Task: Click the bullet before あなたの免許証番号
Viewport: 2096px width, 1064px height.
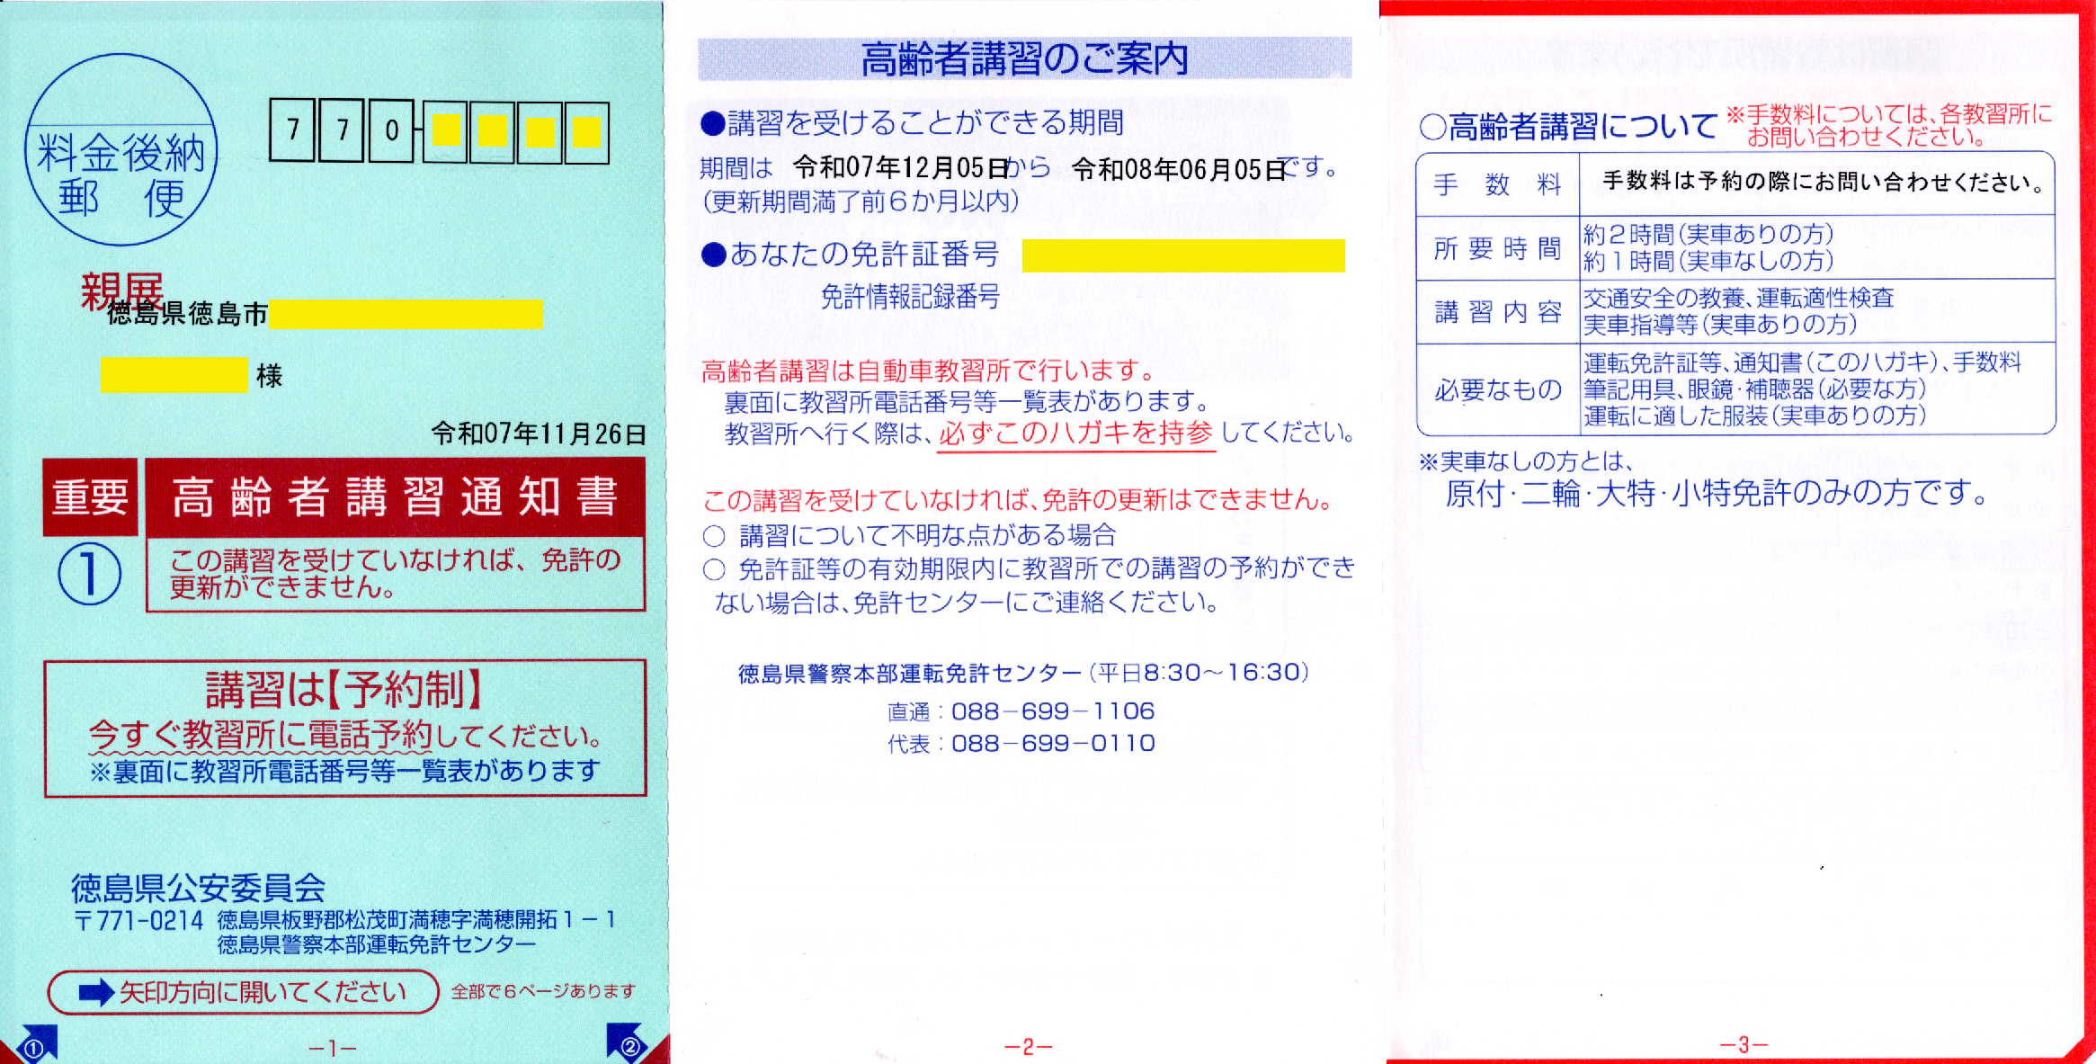Action: (713, 255)
